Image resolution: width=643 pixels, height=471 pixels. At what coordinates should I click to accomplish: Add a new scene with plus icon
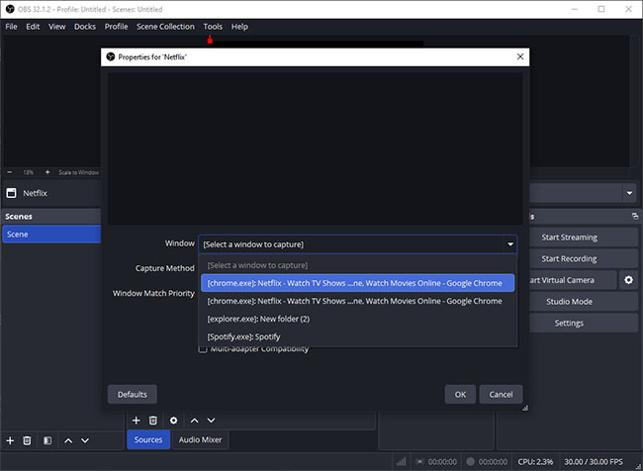pos(10,440)
